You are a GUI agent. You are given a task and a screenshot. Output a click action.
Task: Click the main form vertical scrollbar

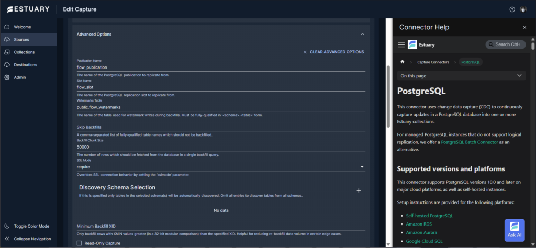point(388,97)
